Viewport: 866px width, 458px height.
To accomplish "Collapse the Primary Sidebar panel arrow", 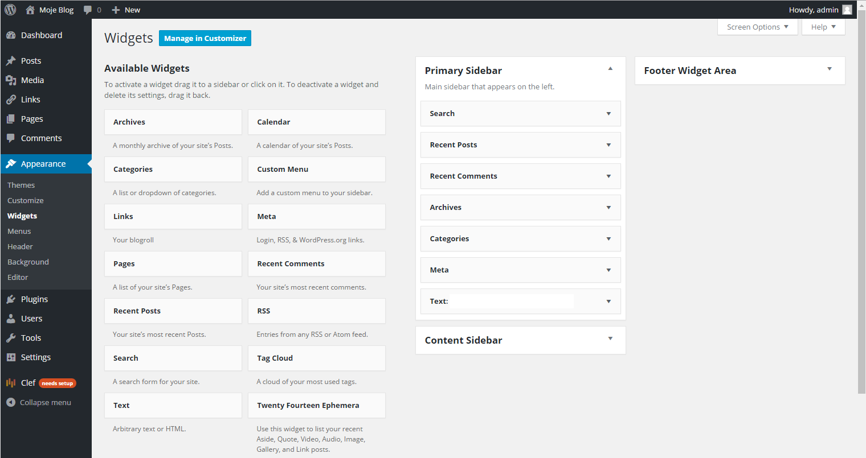I will coord(610,69).
